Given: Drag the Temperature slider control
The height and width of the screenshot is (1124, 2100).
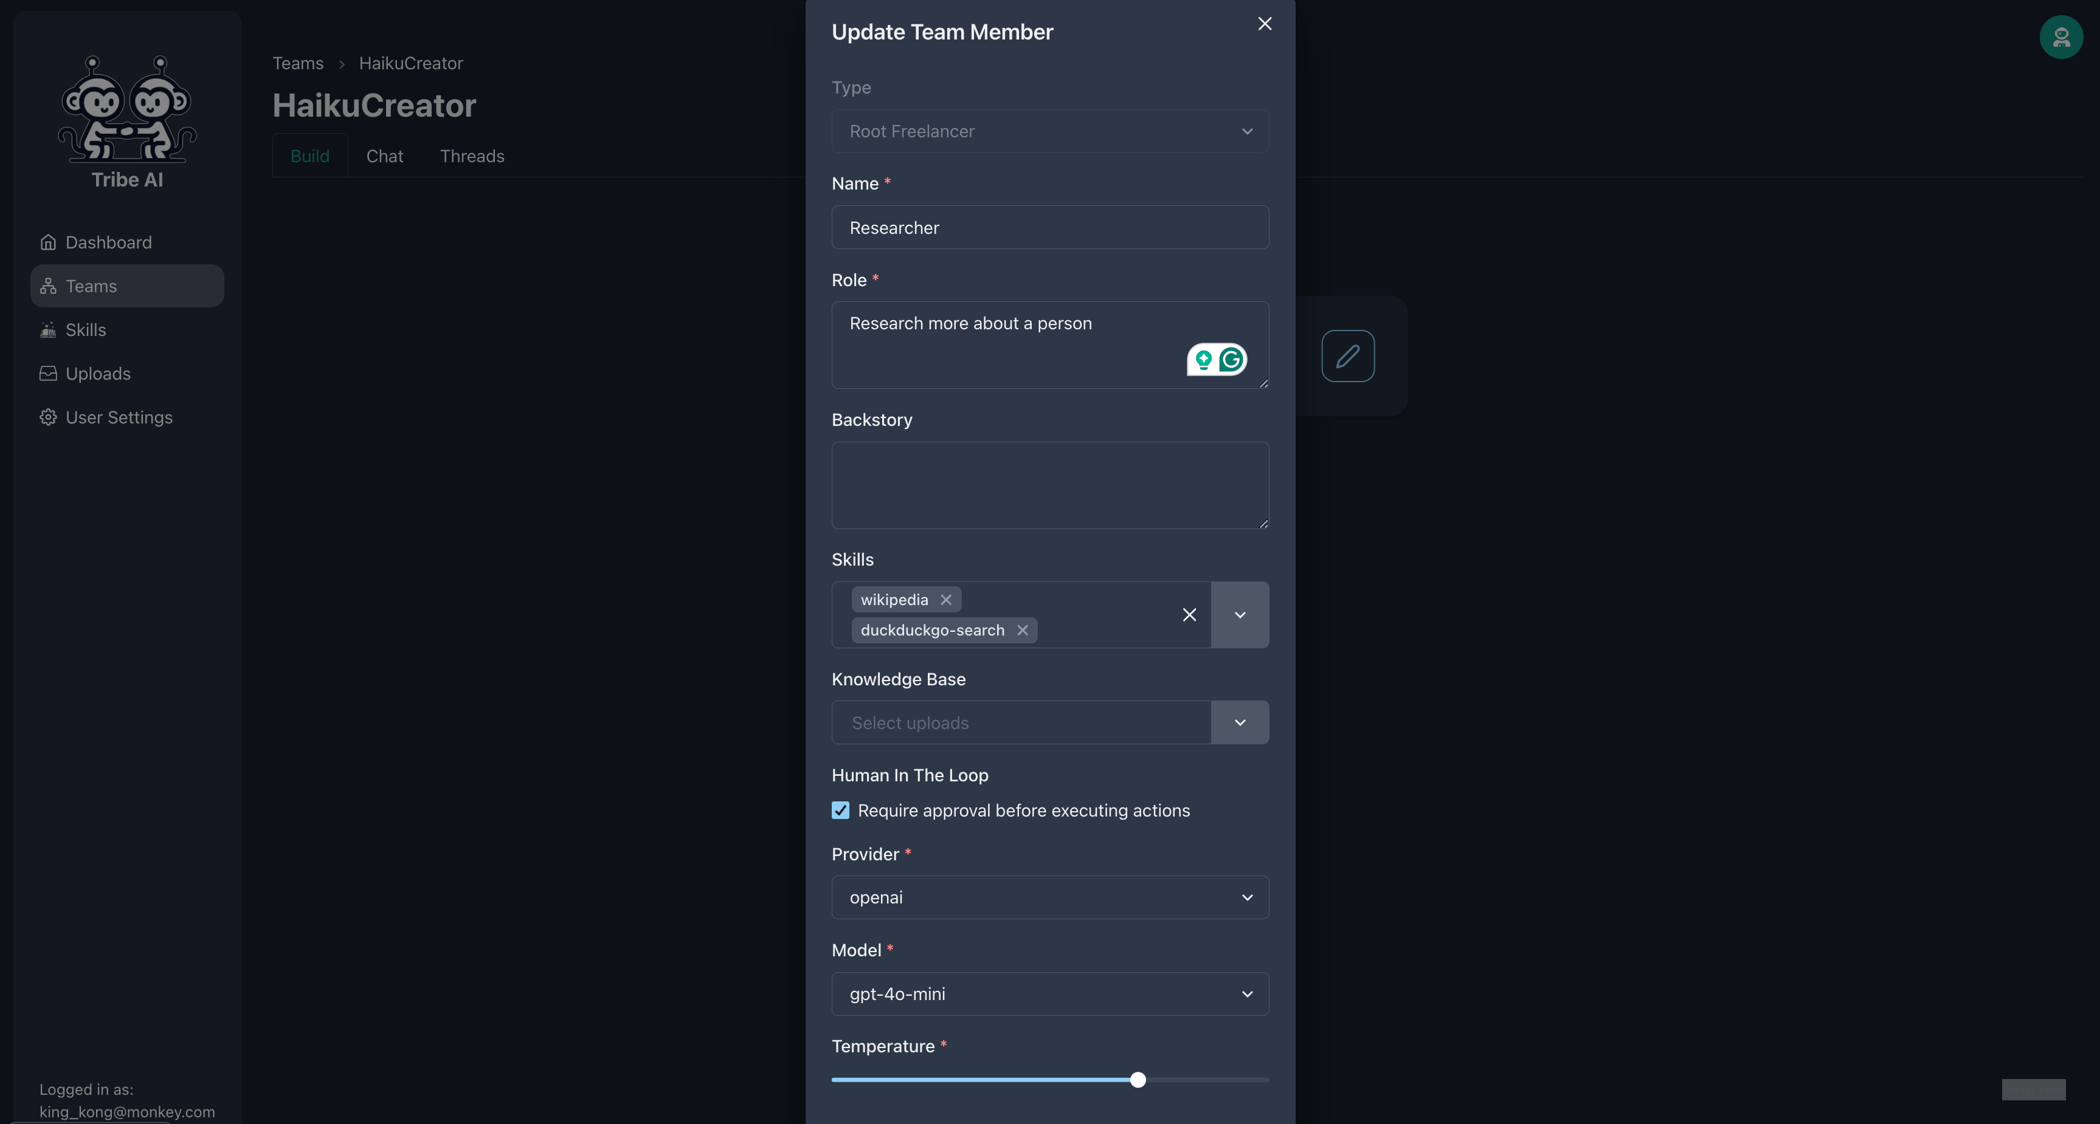Looking at the screenshot, I should pyautogui.click(x=1138, y=1080).
